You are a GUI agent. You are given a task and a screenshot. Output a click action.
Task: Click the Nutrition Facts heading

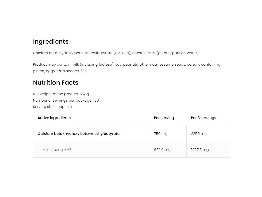56,83
